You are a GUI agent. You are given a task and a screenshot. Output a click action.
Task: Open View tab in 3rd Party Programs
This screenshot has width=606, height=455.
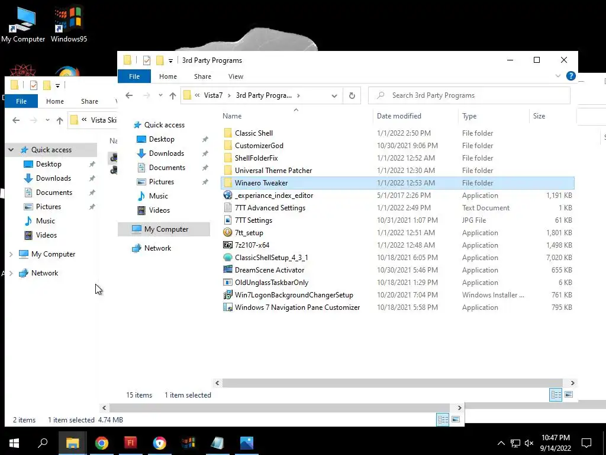(236, 76)
